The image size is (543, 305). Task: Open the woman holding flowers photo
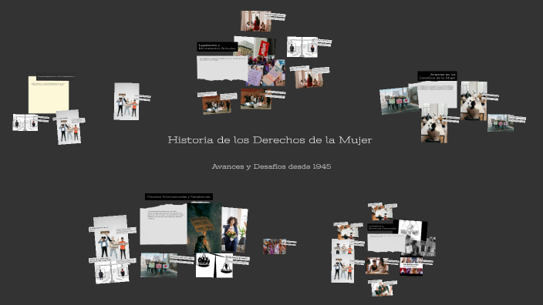(234, 230)
